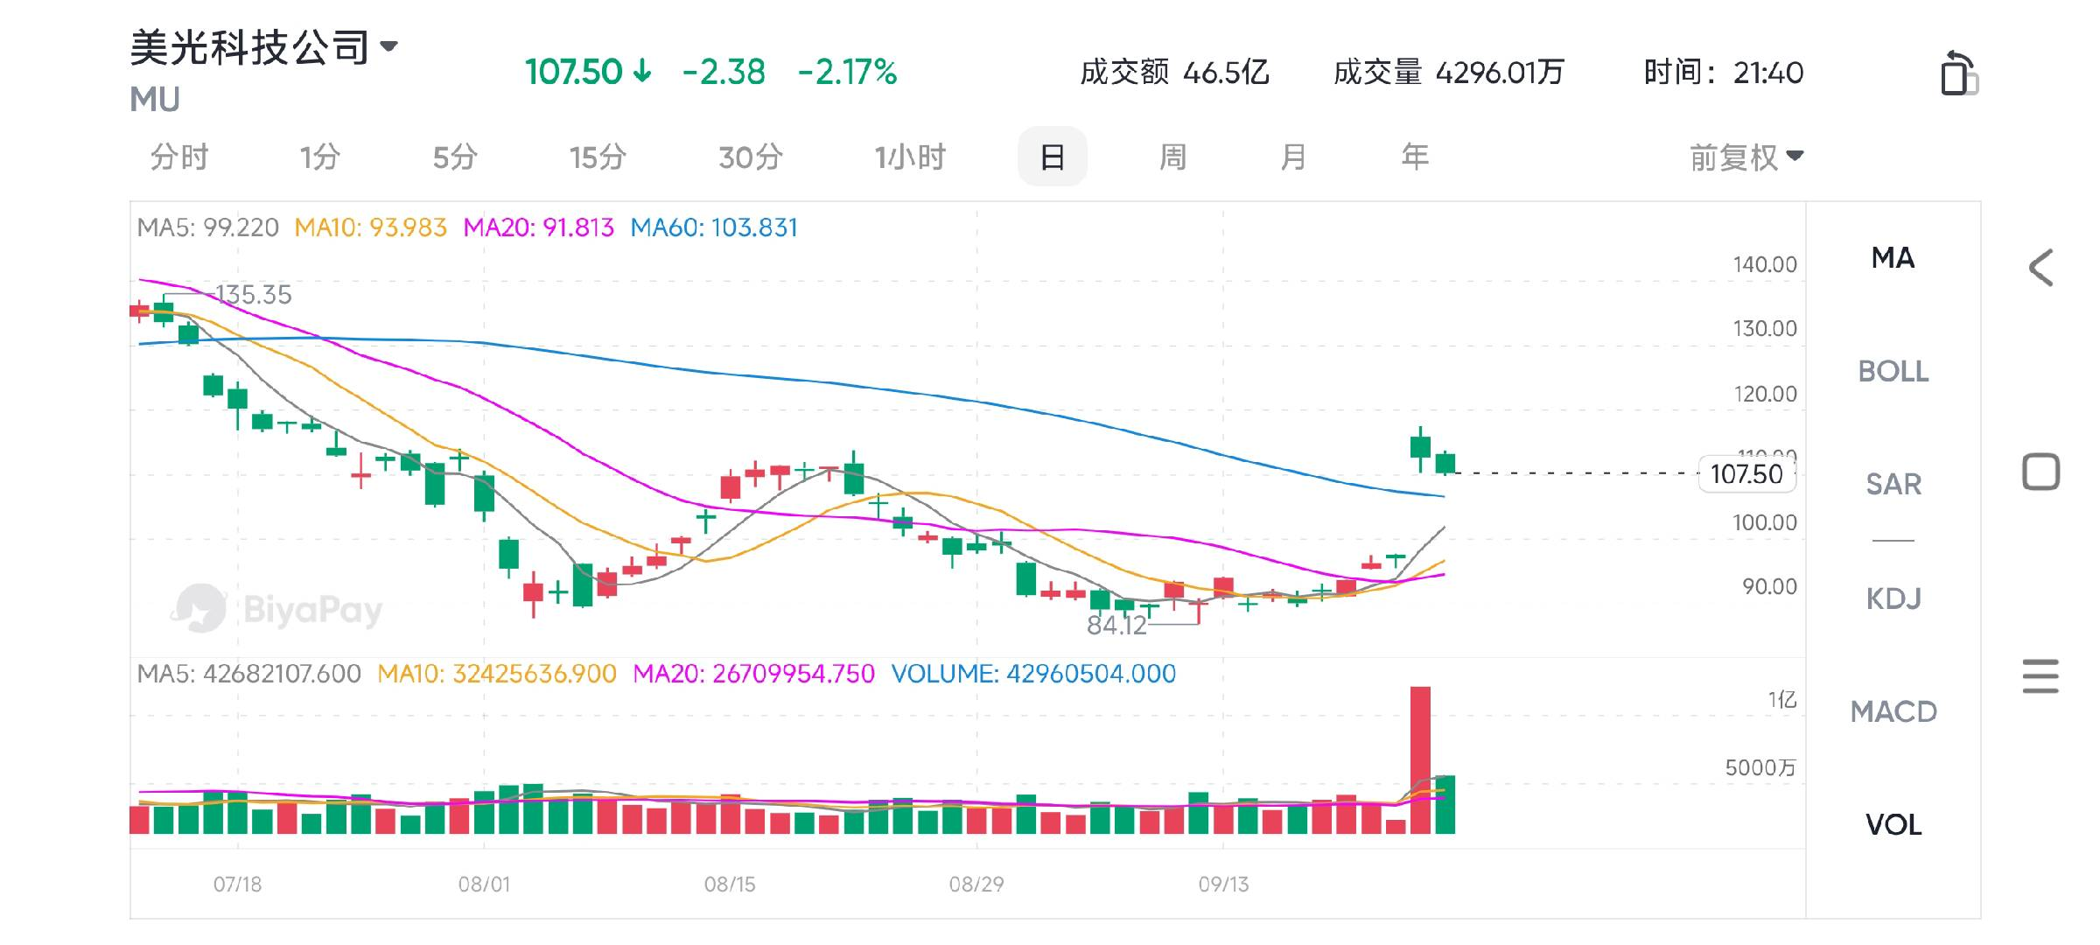
Task: Click the VOLUME: 42960504.000 label
Action: coord(1033,674)
